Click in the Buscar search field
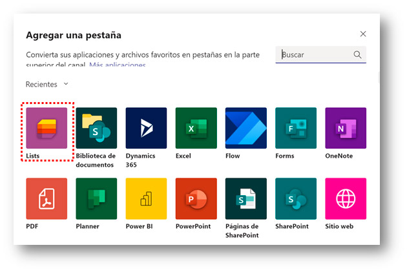 pos(315,55)
